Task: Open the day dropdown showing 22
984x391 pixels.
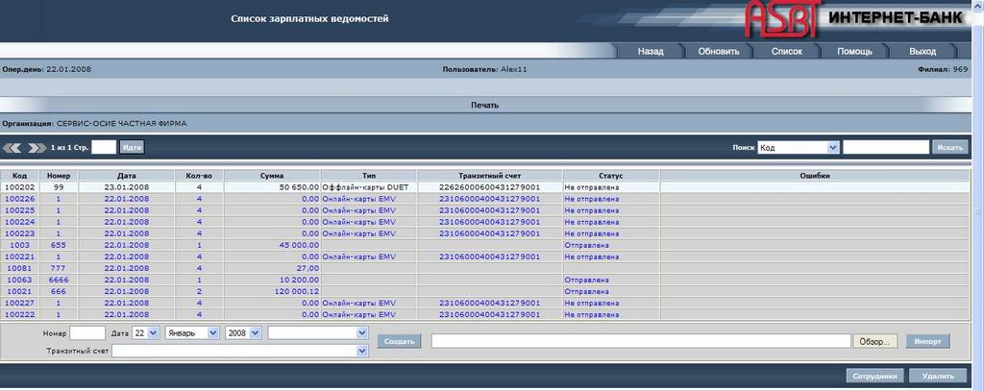Action: click(x=146, y=332)
